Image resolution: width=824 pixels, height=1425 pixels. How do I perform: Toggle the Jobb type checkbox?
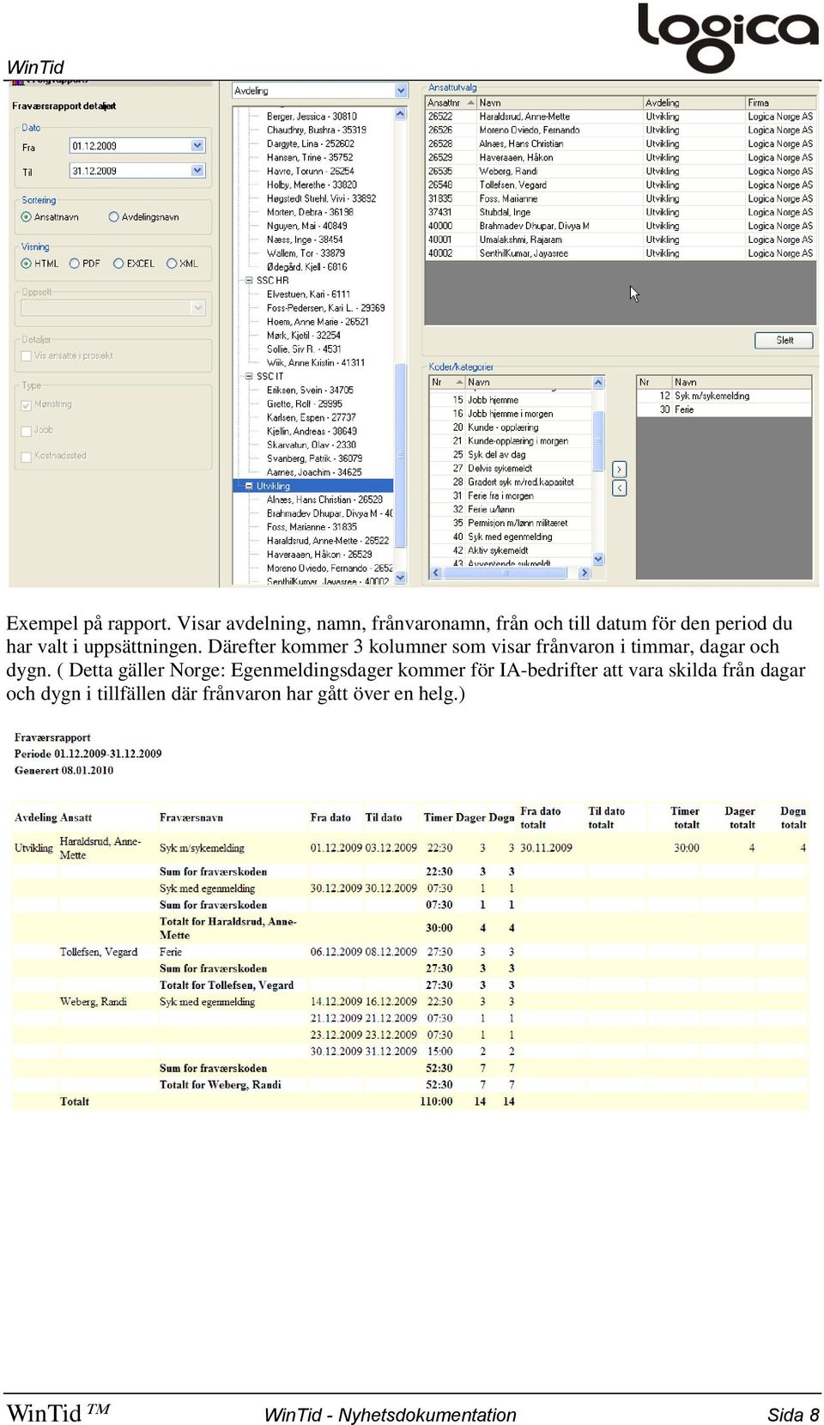point(26,430)
